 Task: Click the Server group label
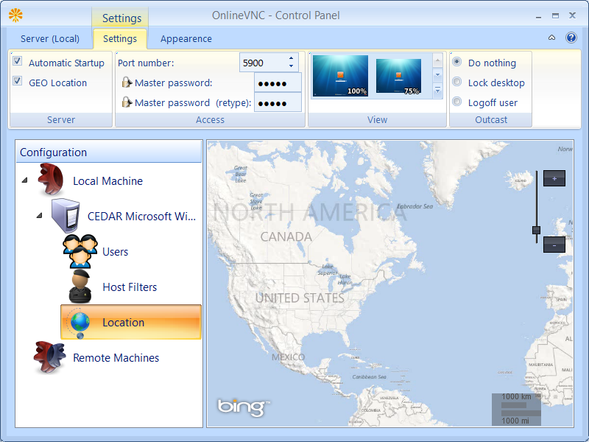pyautogui.click(x=61, y=119)
